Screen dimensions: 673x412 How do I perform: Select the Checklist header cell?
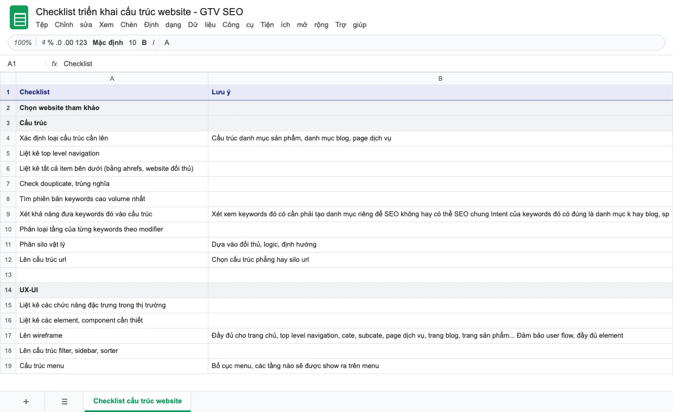tap(112, 92)
